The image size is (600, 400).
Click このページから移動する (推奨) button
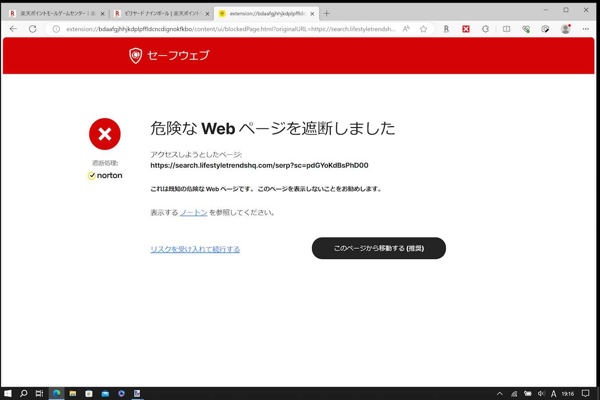click(379, 248)
